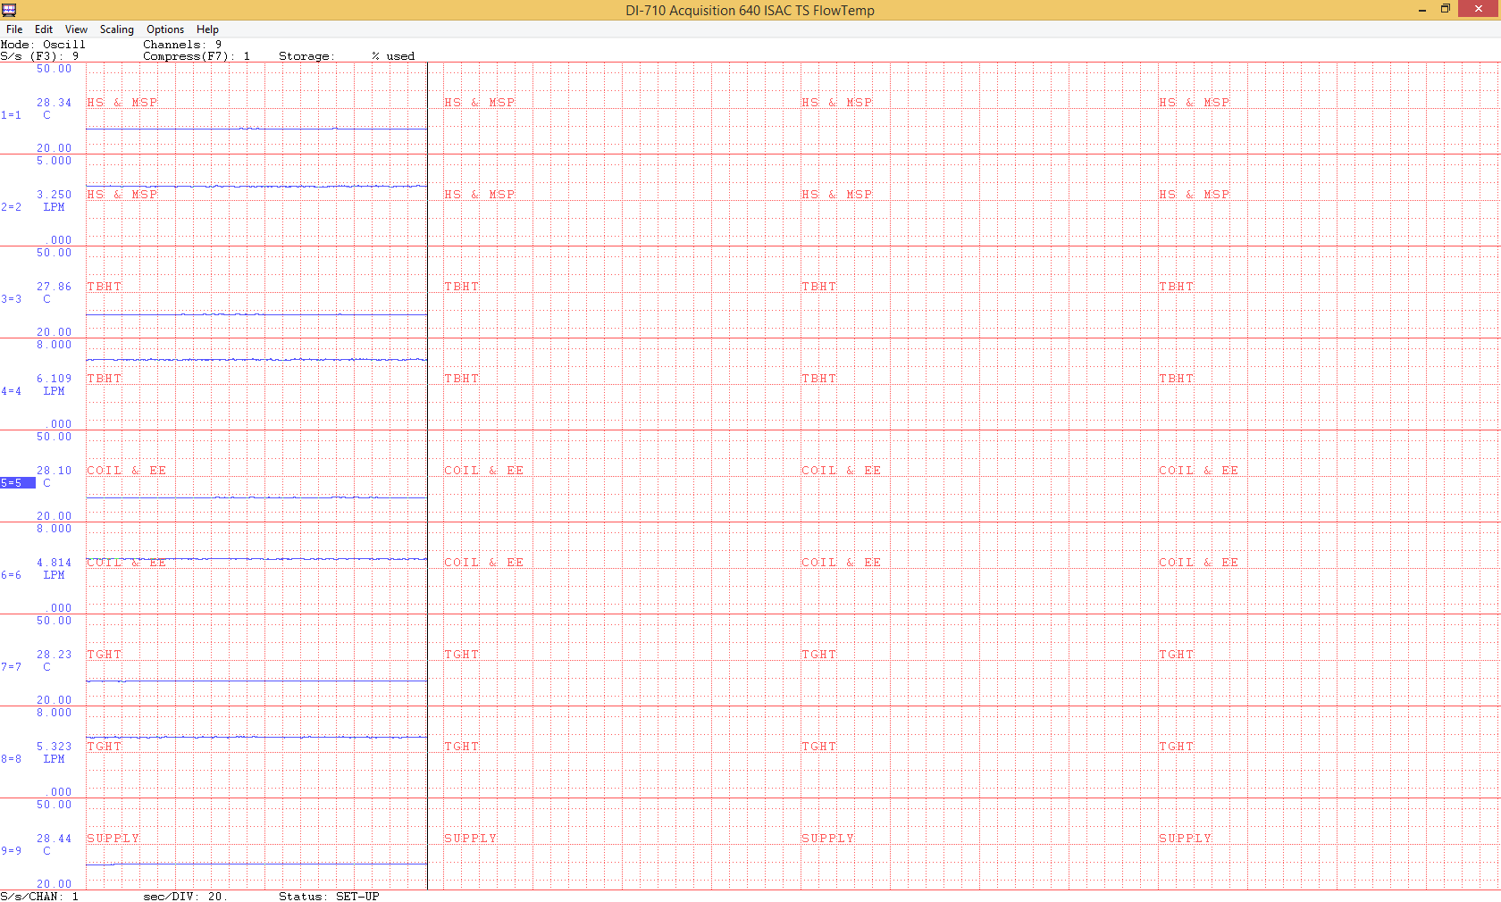Select channel label 8=8
Screen dimensions: 1501x902
(x=11, y=759)
